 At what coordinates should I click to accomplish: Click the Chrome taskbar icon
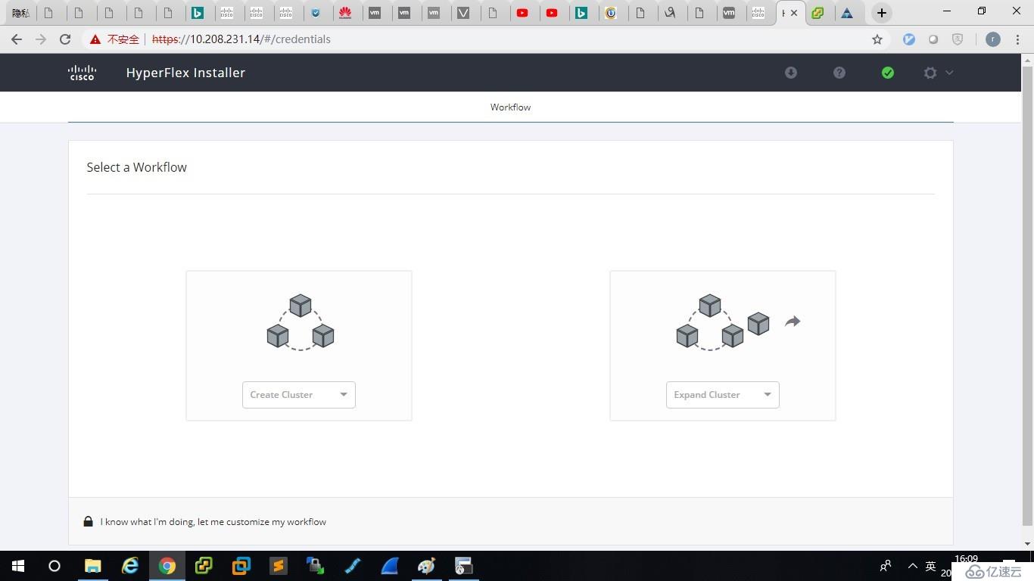click(167, 566)
